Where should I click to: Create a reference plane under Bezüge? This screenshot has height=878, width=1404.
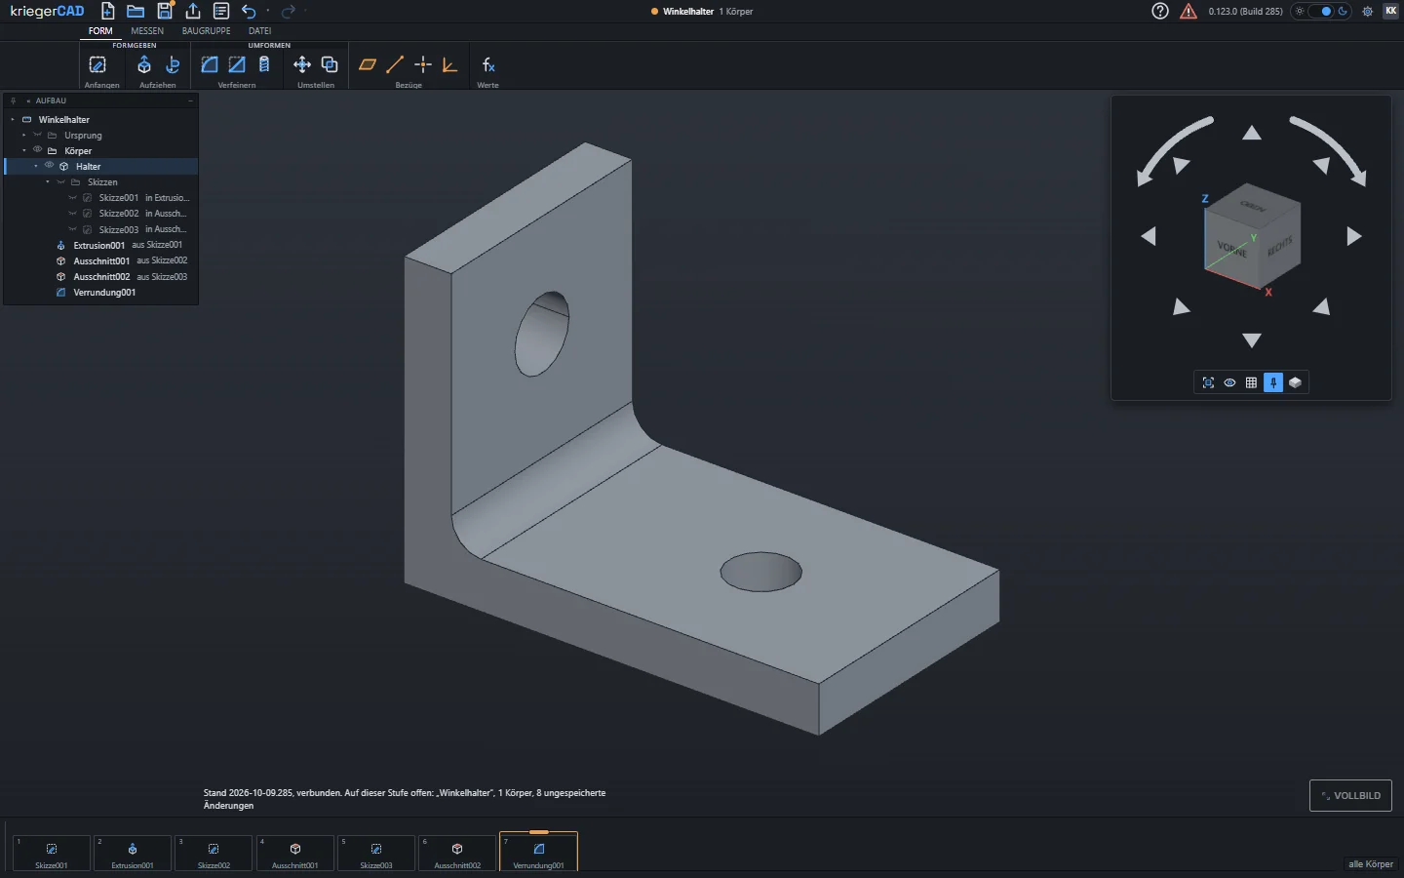click(368, 64)
